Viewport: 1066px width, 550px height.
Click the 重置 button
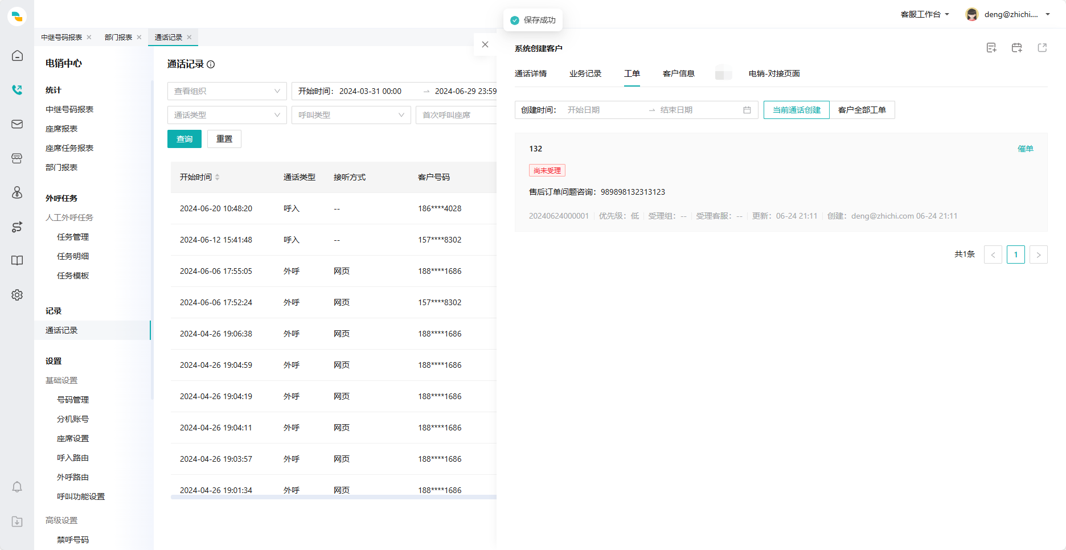pos(224,139)
